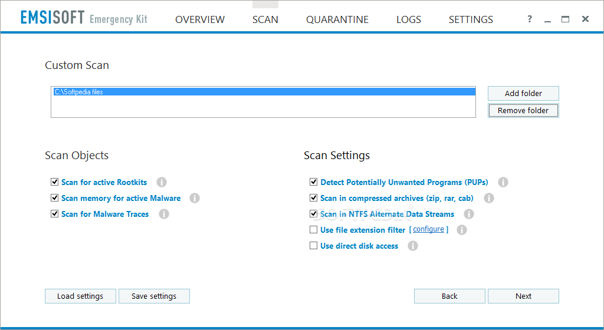The height and width of the screenshot is (330, 604).
Task: Toggle Scan memory for active Malware checkbox
Action: [54, 197]
